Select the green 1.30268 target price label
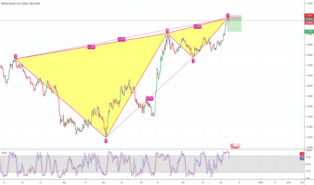The width and height of the screenshot is (314, 185). click(x=308, y=31)
